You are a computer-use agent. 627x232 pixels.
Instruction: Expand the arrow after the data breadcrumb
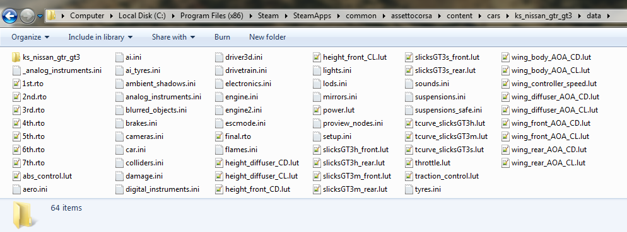608,16
